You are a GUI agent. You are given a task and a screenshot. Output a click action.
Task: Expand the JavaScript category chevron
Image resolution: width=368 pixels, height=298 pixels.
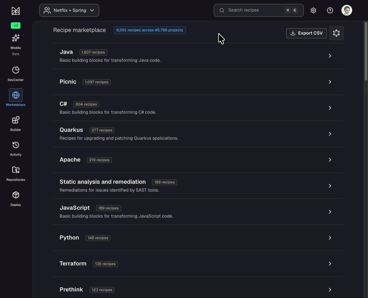click(330, 212)
